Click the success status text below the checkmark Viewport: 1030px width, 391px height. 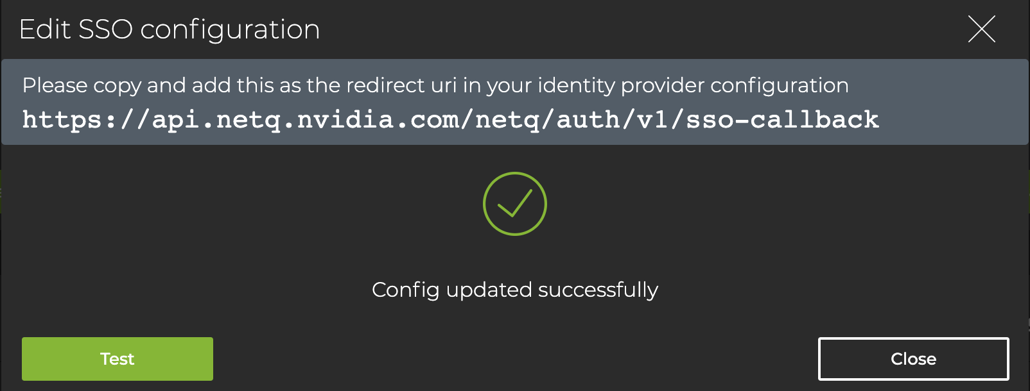click(514, 290)
